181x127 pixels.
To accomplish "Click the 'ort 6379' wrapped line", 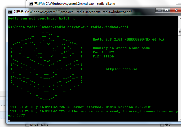I will [x=16, y=115].
